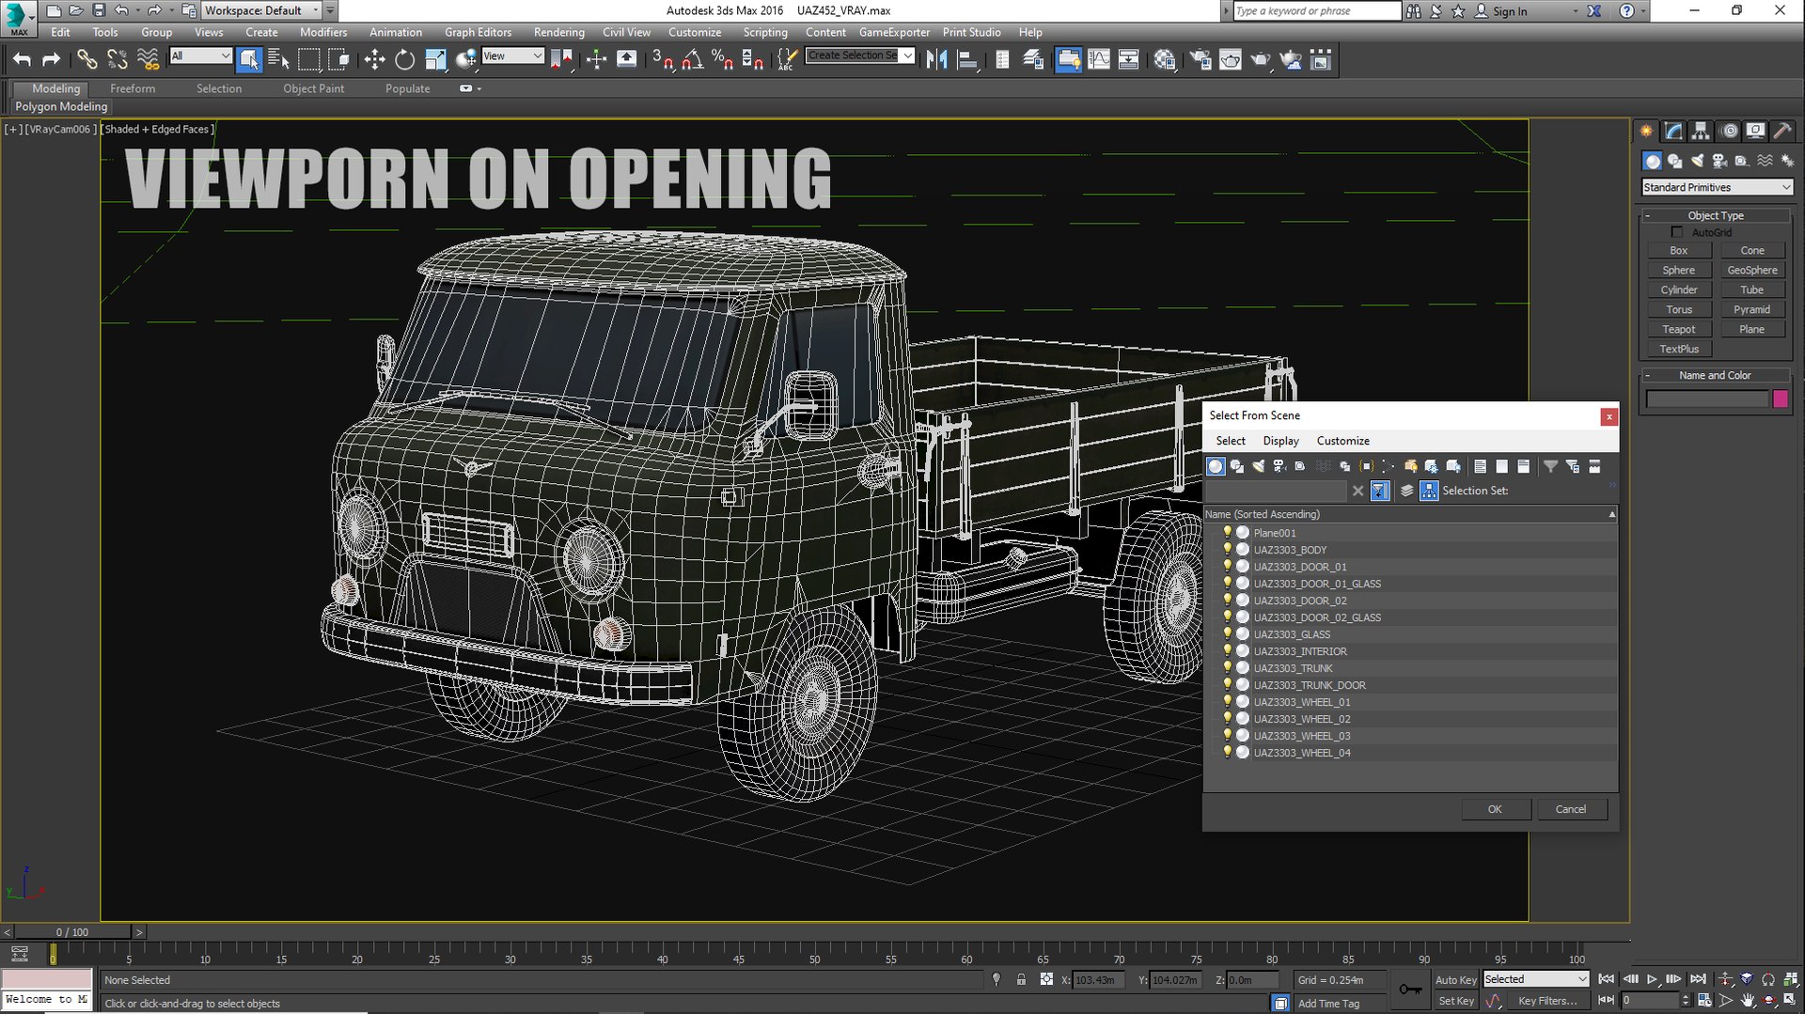Click the time slider showing 0 / 100
Image resolution: width=1805 pixels, height=1014 pixels.
72,933
